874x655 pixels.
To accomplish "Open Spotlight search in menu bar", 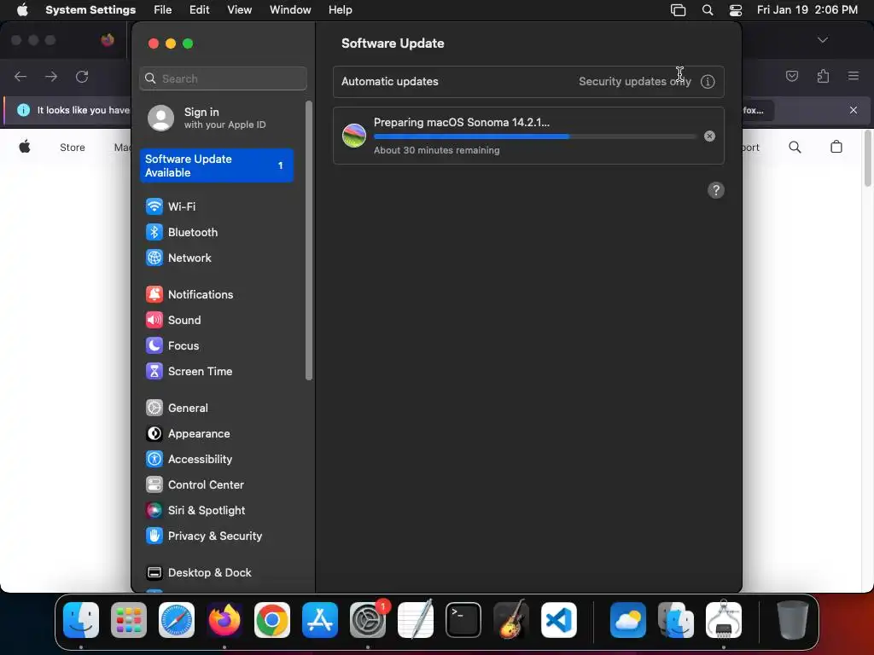I will [x=708, y=10].
